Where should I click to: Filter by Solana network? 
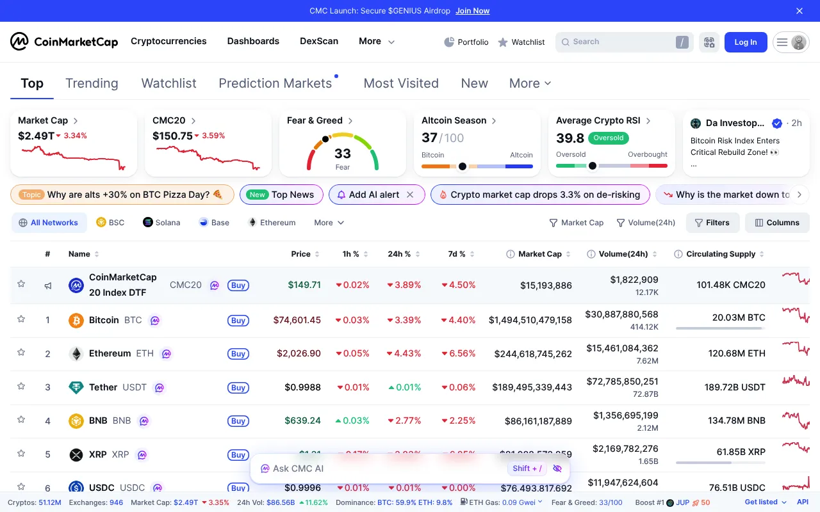click(161, 223)
